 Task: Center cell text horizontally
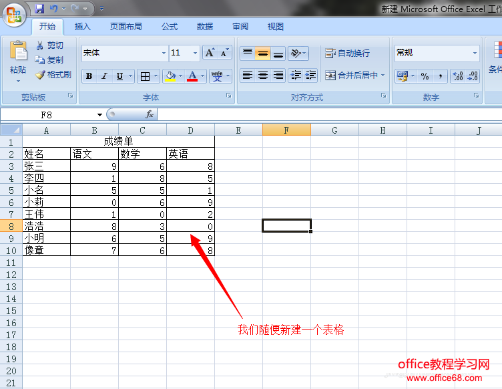coord(263,76)
